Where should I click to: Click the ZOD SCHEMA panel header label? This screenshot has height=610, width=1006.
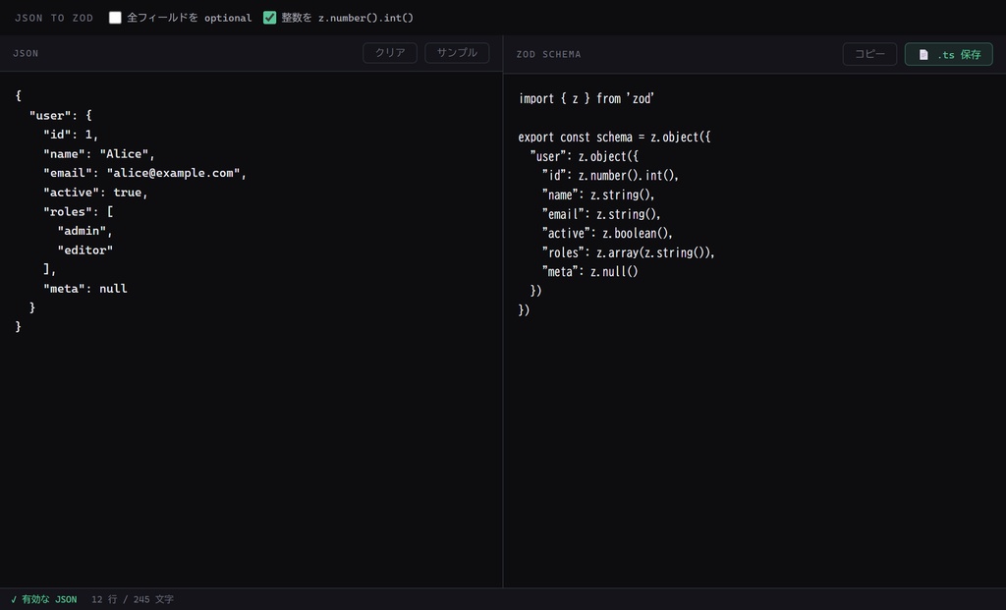click(x=548, y=55)
